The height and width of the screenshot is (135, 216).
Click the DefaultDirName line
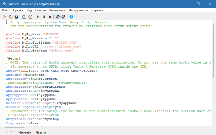[42, 103]
